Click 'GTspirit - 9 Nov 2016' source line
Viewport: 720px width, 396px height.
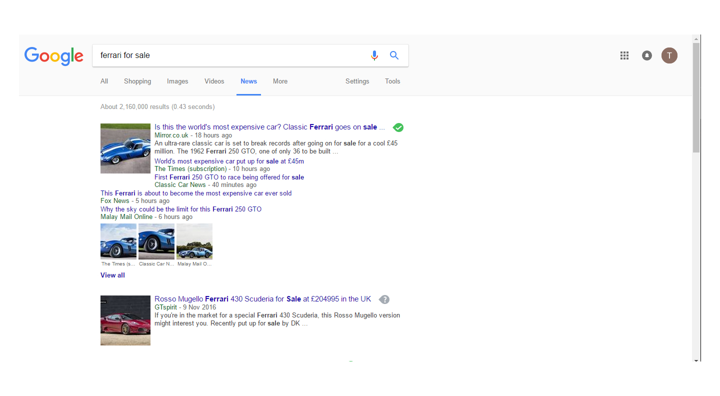click(185, 307)
